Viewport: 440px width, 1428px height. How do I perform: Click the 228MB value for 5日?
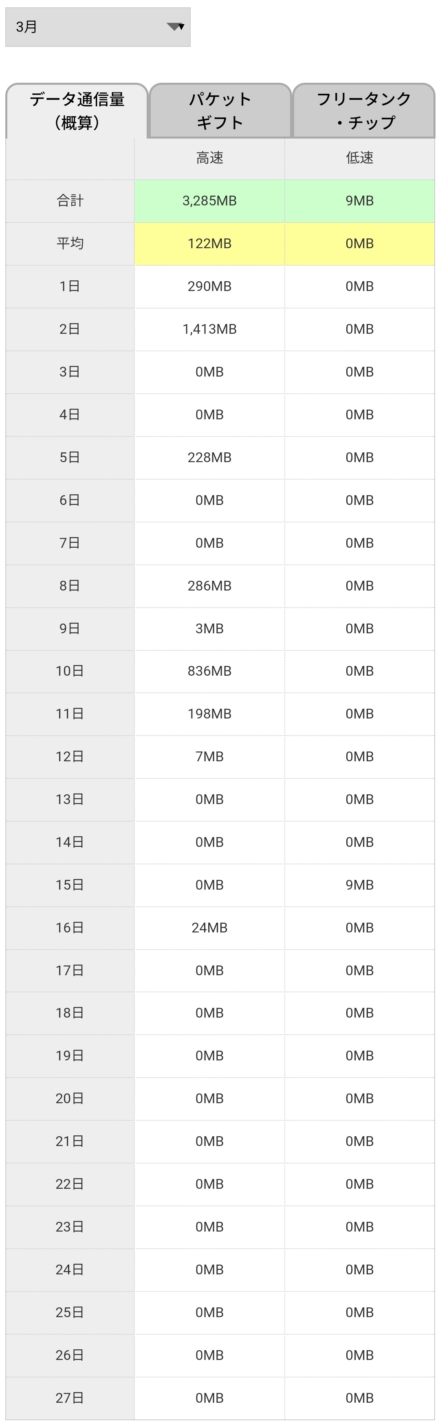(x=209, y=457)
